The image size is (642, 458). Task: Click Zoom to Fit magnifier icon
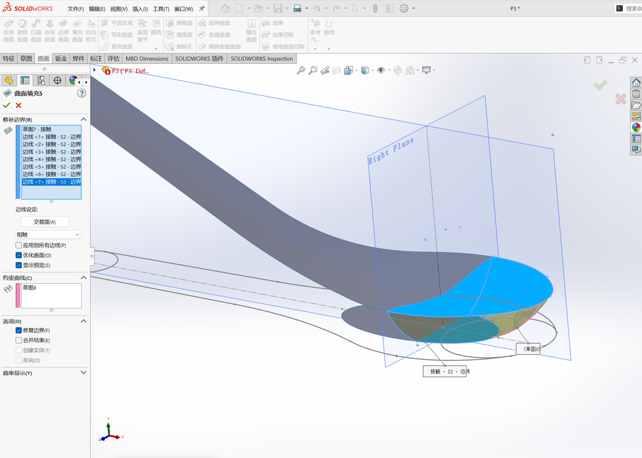click(301, 70)
